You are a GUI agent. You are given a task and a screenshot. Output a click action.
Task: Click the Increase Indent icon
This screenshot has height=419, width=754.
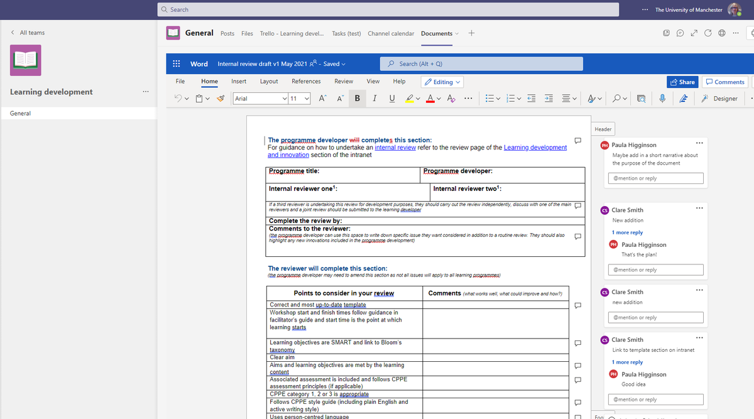click(549, 99)
